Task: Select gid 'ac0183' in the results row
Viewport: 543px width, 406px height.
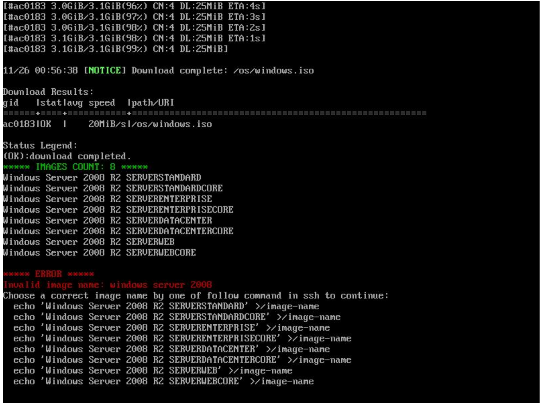Action: click(19, 124)
